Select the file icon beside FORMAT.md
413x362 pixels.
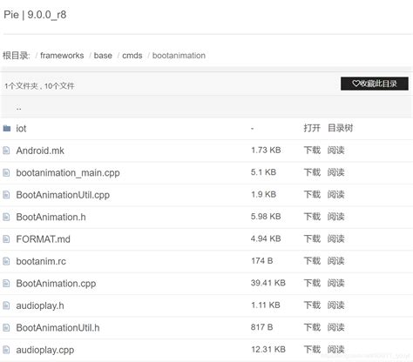[x=6, y=239]
